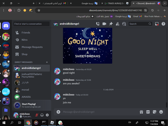Reload the page
Viewport: 168px width, 126px height.
click(153, 10)
